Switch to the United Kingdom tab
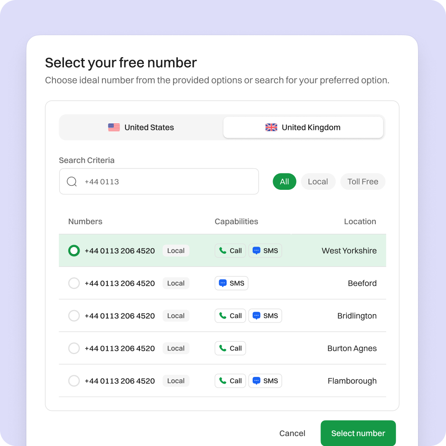 tap(303, 127)
